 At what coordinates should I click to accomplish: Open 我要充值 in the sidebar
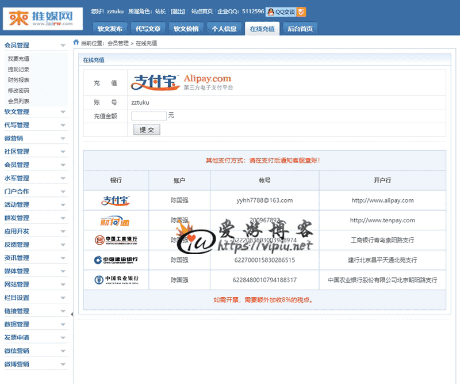pos(18,59)
